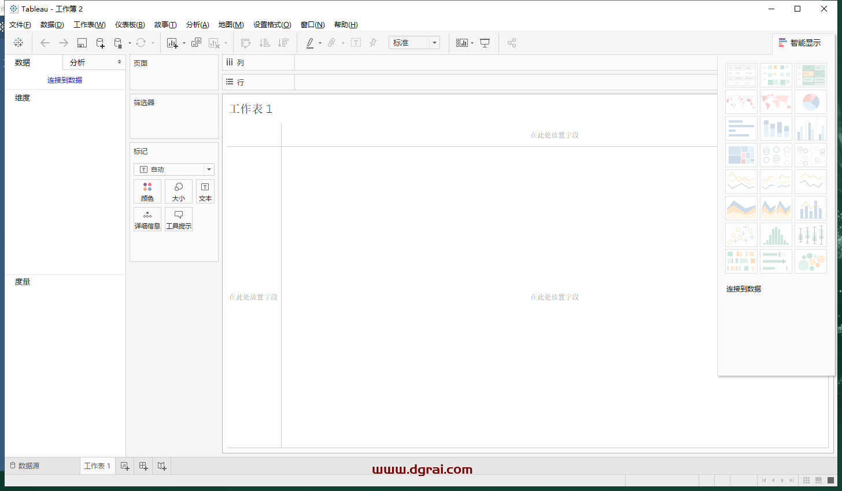This screenshot has width=842, height=491.
Task: Select the filled map thumbnail in Show Me
Action: (x=776, y=102)
